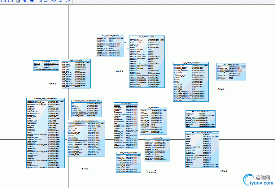
Task: Click READER_TYPE column in OA_T_NOTICE_READER
Action: [x=103, y=52]
